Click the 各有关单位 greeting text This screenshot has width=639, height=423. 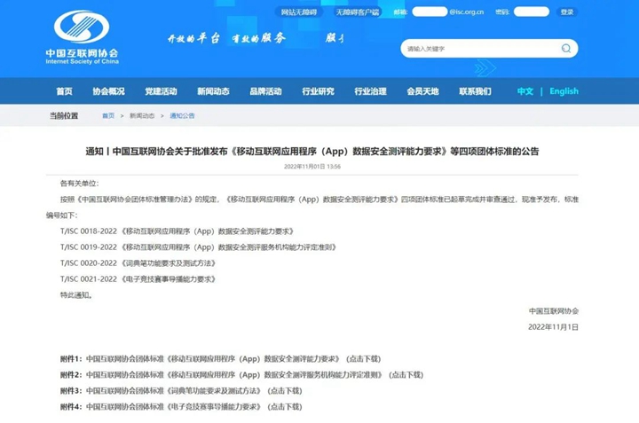point(80,184)
